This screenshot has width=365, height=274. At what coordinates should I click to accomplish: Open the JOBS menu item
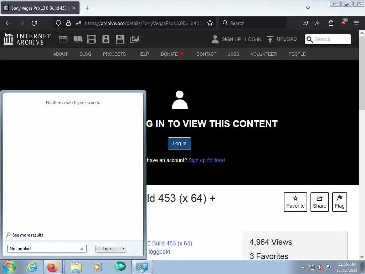(x=233, y=54)
